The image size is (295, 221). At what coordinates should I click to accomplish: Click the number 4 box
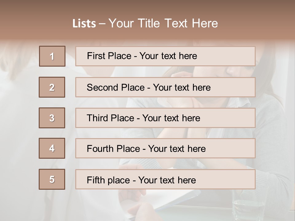(52, 148)
